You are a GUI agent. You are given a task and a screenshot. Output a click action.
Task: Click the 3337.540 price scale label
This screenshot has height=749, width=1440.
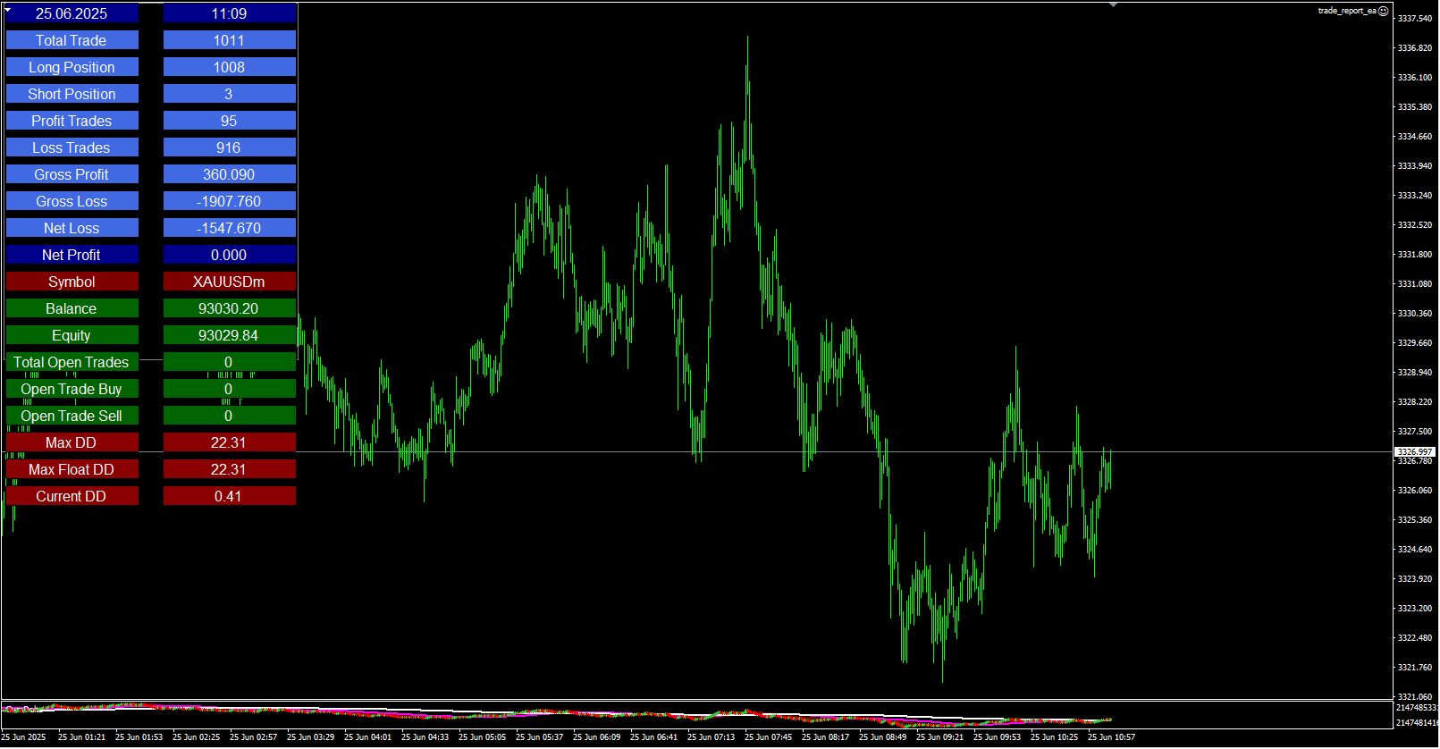pyautogui.click(x=1415, y=18)
